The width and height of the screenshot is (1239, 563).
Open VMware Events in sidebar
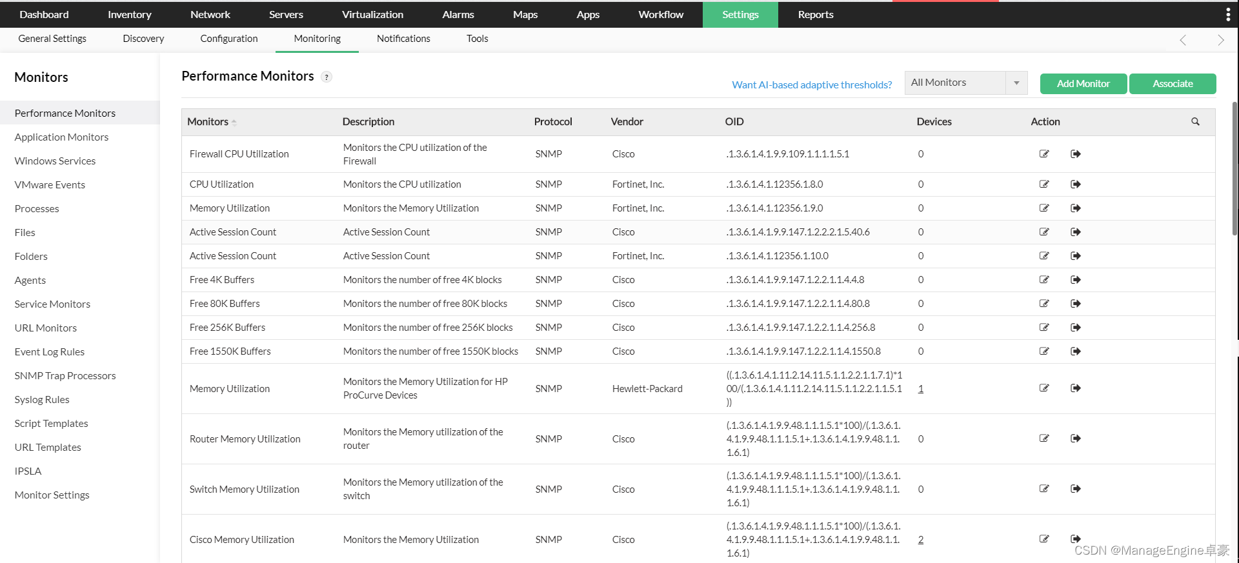click(x=50, y=184)
